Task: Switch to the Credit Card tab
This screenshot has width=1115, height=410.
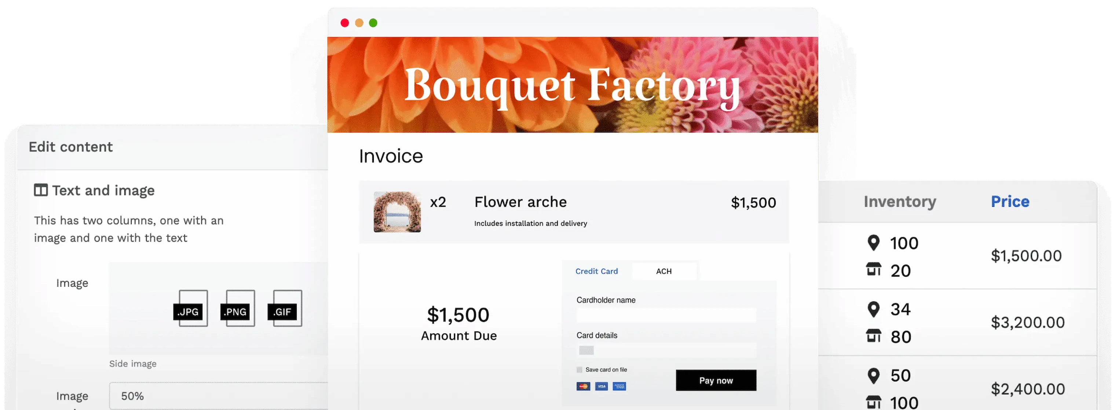Action: [x=596, y=271]
